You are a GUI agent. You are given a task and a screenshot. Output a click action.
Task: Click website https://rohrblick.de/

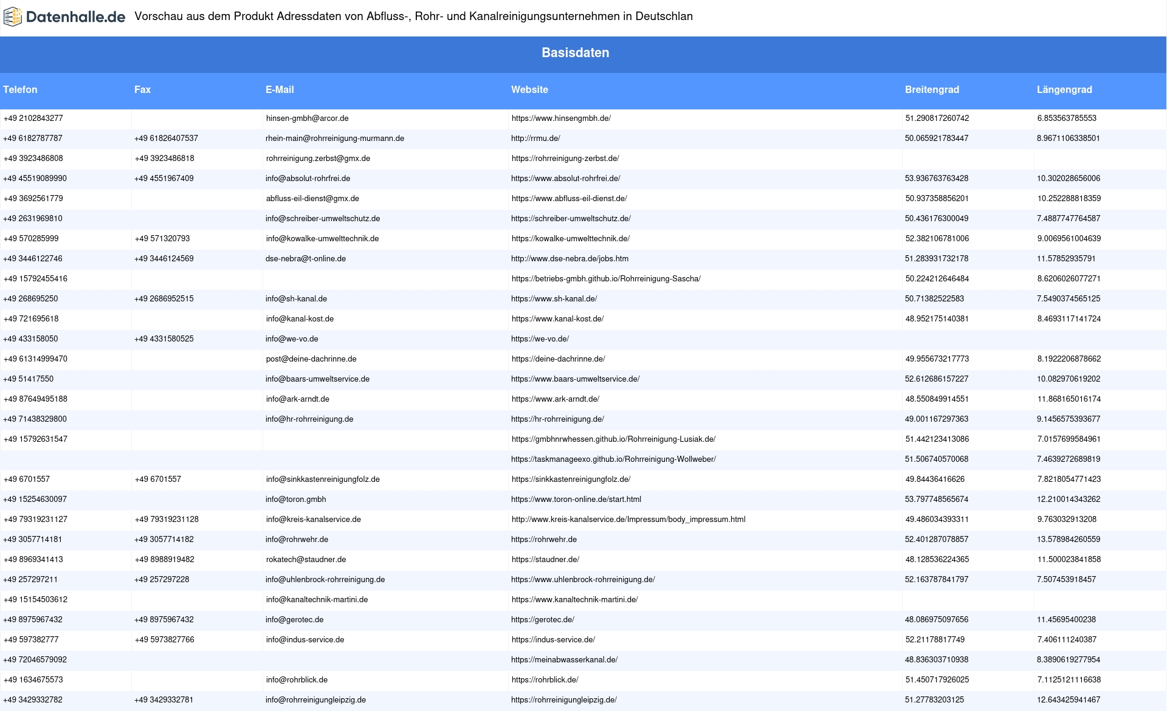coord(545,680)
